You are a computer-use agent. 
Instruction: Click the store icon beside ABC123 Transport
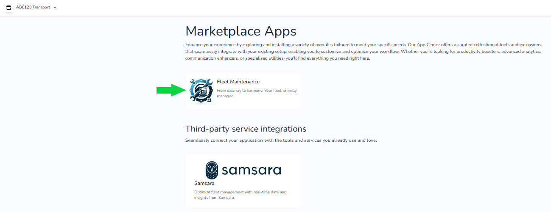click(8, 8)
